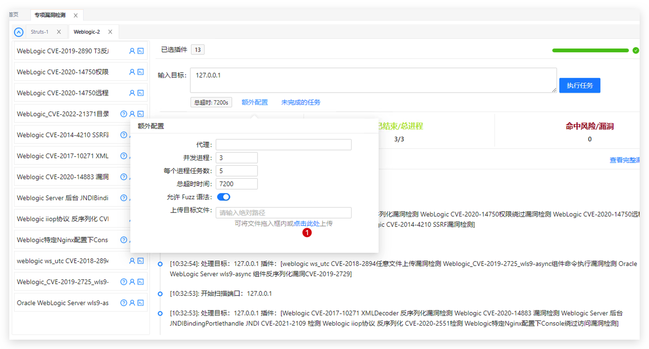Toggle the 允许 Fuzz 语法 switch
Viewport: 649px width, 349px height.
click(x=224, y=197)
